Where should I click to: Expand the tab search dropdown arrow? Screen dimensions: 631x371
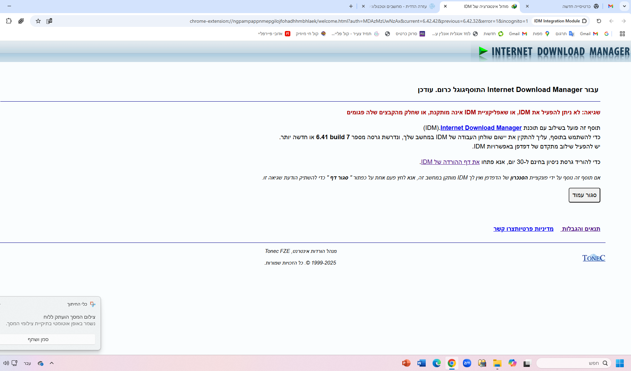[624, 6]
